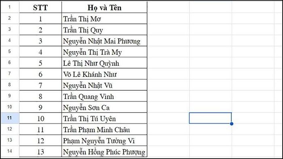Click row header number 14

pos(10,151)
